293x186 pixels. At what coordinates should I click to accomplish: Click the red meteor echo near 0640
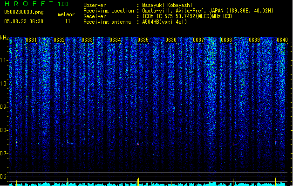tap(275, 143)
